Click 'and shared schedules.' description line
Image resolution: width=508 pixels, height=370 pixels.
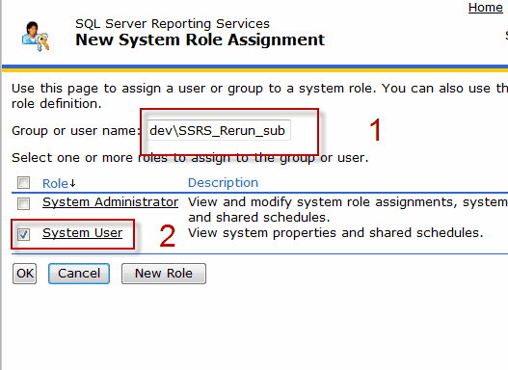[x=259, y=217]
